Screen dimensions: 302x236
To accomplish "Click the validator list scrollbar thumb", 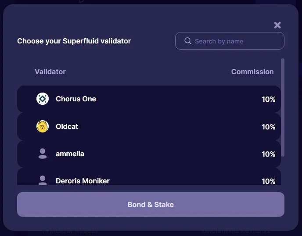I will click(283, 107).
